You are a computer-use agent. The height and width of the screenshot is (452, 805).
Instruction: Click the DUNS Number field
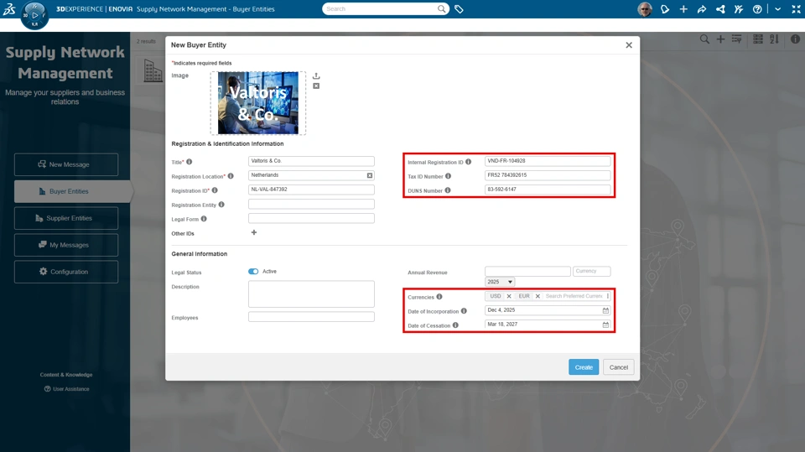click(548, 190)
